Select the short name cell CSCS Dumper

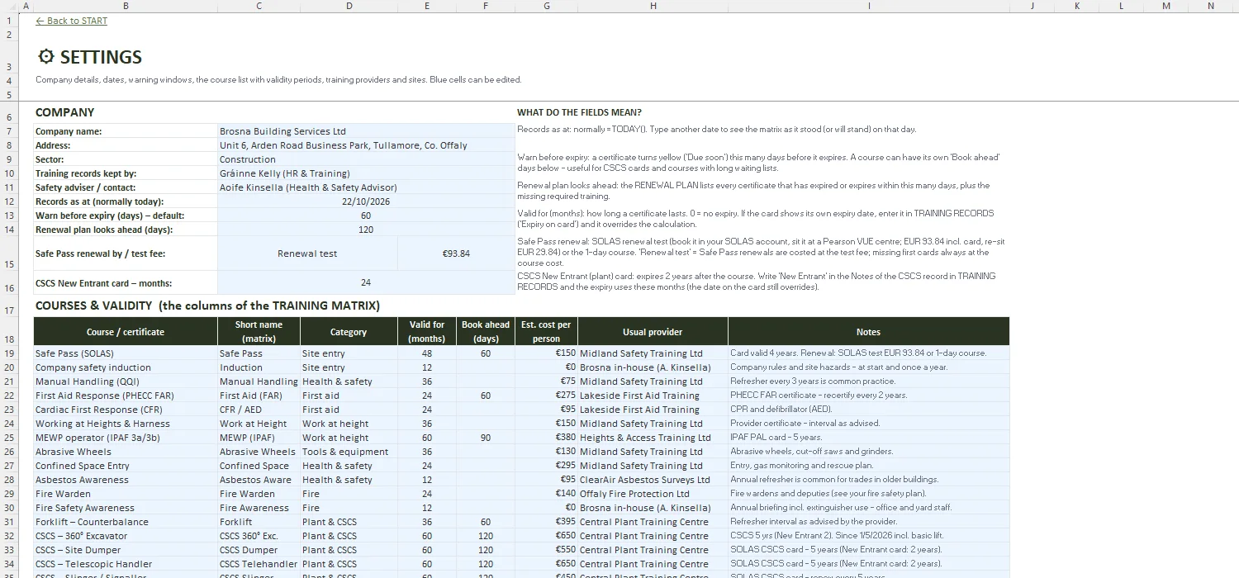point(259,549)
